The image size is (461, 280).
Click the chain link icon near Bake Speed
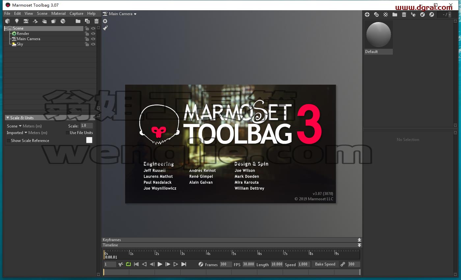(343, 264)
